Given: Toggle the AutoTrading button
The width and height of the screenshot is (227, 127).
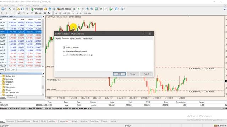Looking at the screenshot, I should click(x=64, y=9).
